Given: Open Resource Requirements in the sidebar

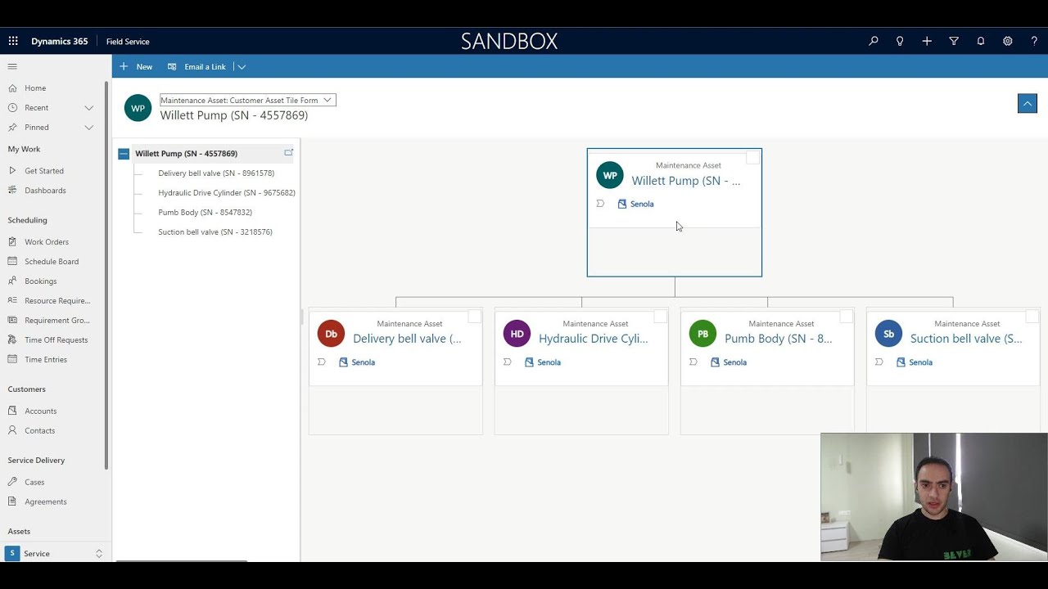Looking at the screenshot, I should click(57, 301).
